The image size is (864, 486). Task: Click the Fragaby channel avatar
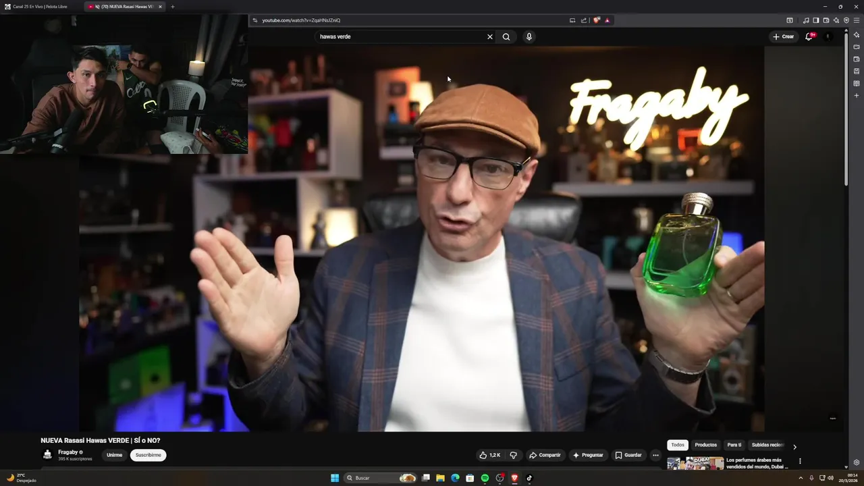pyautogui.click(x=47, y=455)
